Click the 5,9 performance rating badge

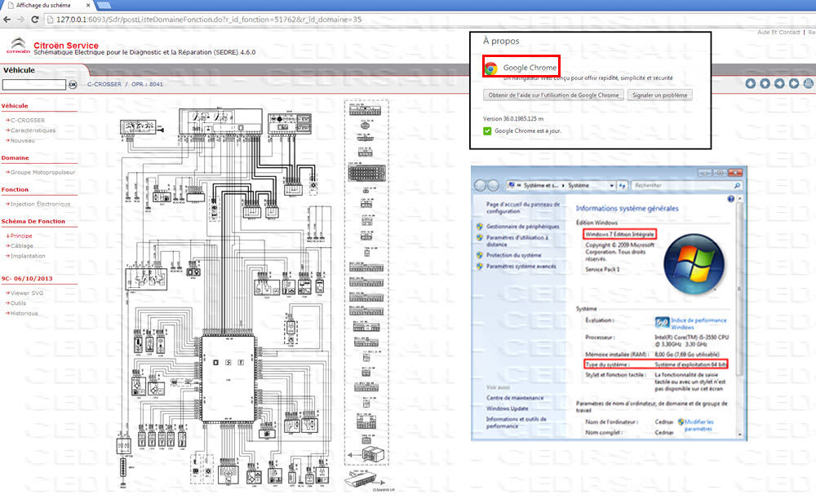point(662,323)
